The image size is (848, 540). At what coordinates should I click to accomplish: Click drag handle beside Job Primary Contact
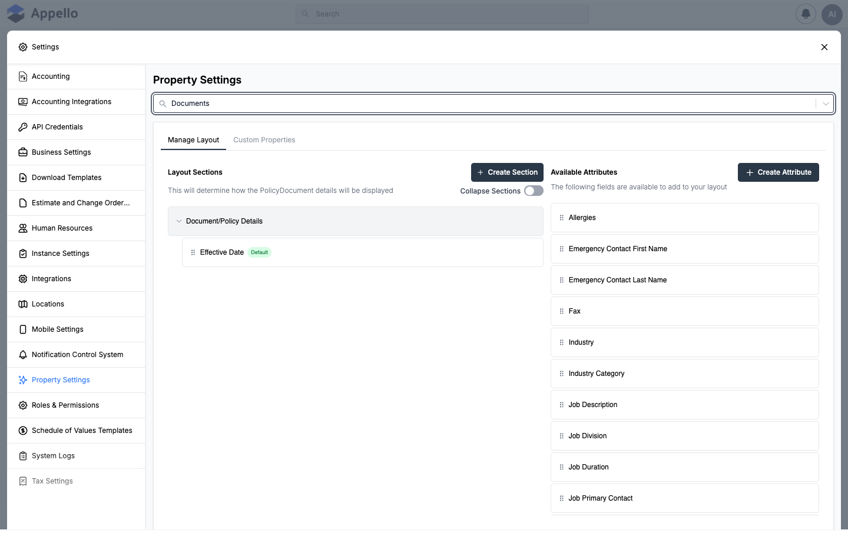click(562, 498)
